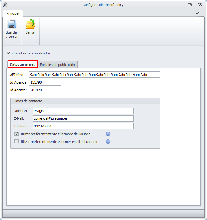Click the Nombre field containing Pragma
The height and width of the screenshot is (220, 207).
(x=83, y=111)
